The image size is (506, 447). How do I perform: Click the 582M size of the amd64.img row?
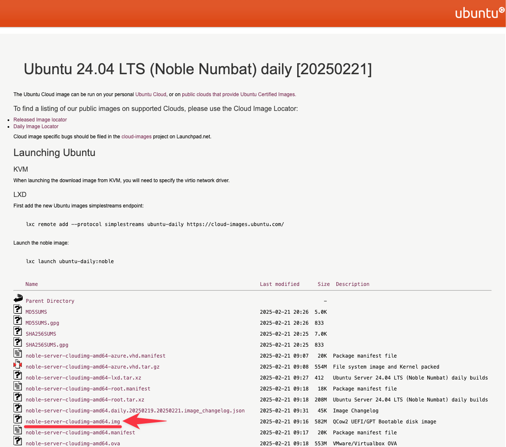click(321, 422)
